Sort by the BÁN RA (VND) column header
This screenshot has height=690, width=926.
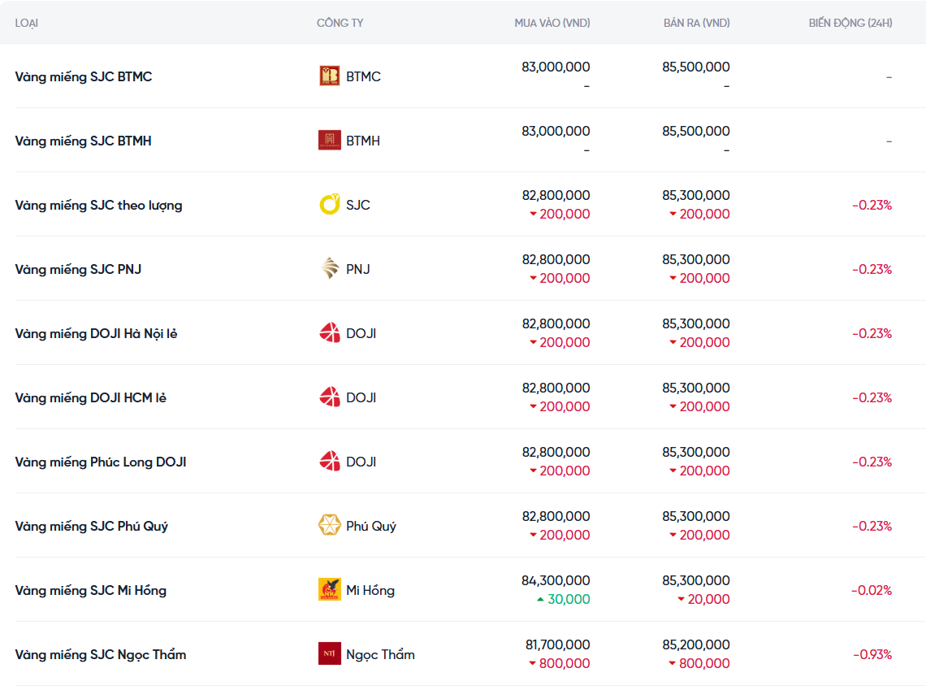tap(696, 23)
